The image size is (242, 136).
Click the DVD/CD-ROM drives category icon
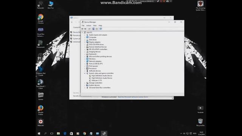click(x=87, y=45)
